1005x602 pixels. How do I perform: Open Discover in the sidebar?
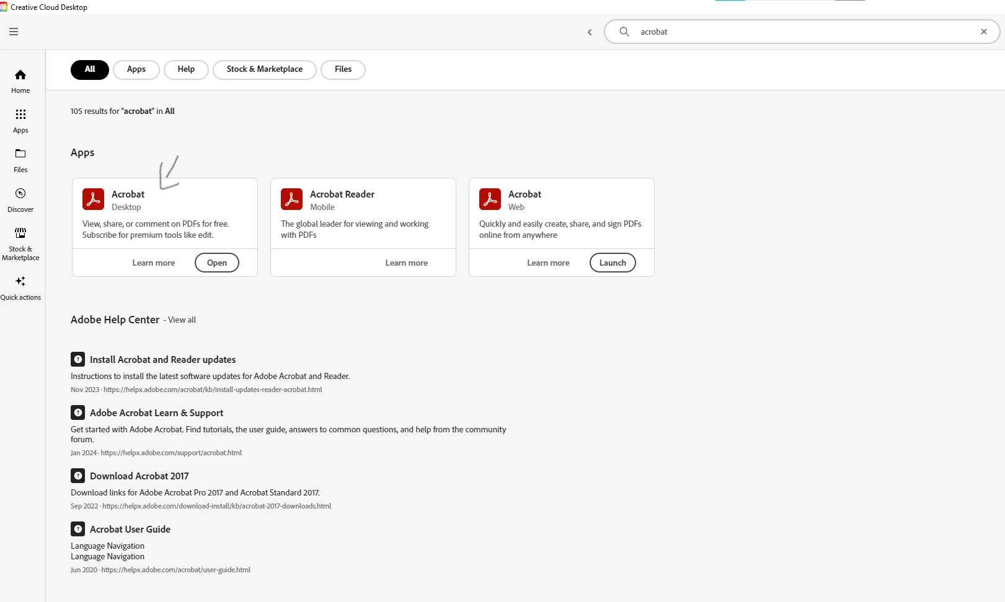20,200
